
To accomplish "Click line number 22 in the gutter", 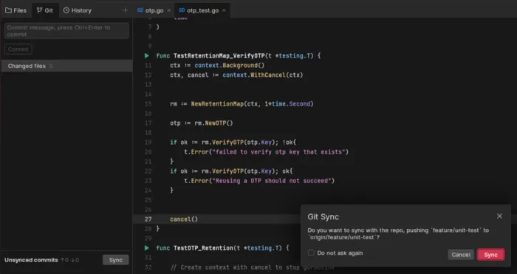I will [148, 171].
